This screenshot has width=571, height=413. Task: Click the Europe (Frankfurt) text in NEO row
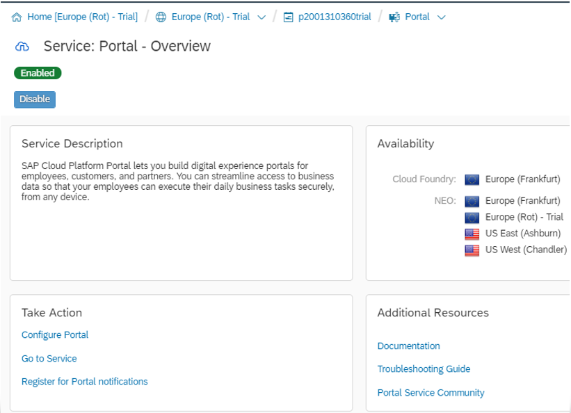click(522, 201)
